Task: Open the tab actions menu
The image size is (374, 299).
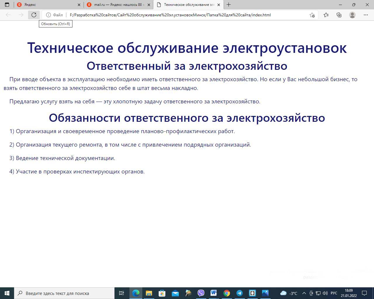Action: (x=7, y=5)
